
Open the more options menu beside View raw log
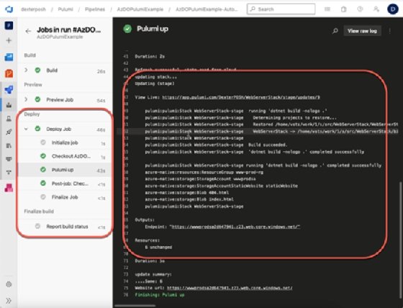[x=390, y=31]
